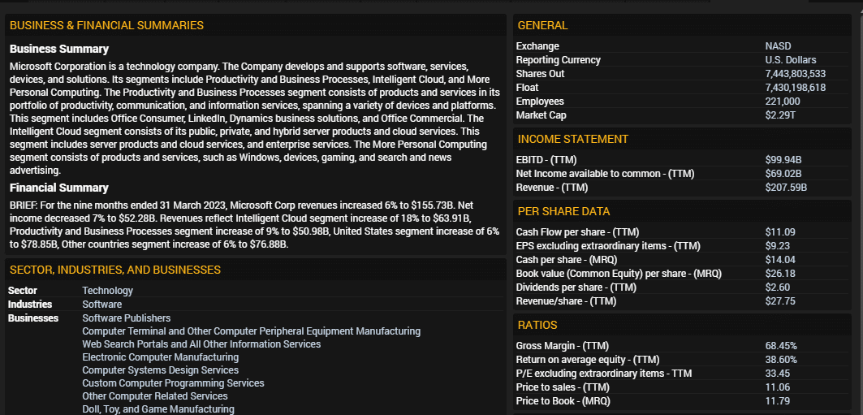Open Other Computer Related Services link
863x415 pixels.
tap(154, 396)
